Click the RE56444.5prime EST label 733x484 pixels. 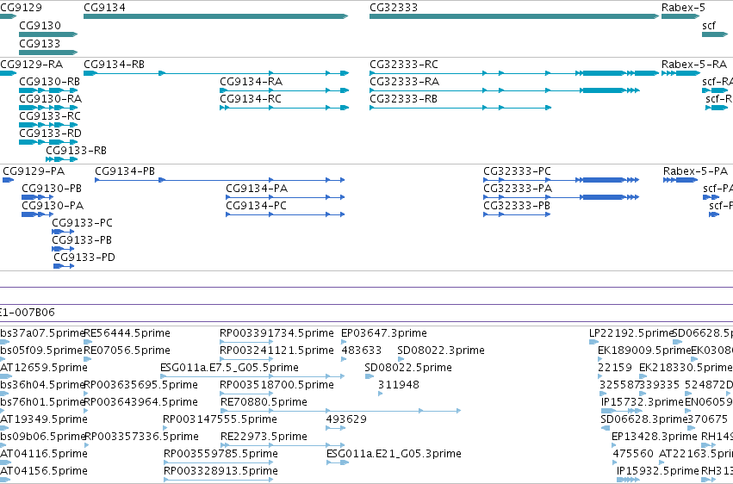[x=127, y=333]
